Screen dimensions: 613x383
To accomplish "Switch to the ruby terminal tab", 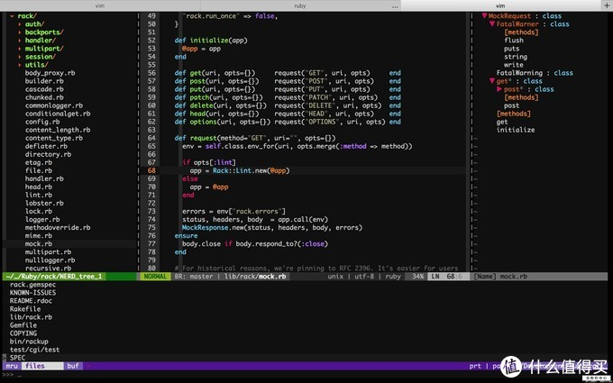I will pyautogui.click(x=300, y=5).
